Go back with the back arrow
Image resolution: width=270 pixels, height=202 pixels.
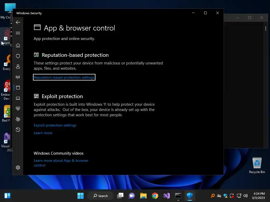[18, 22]
